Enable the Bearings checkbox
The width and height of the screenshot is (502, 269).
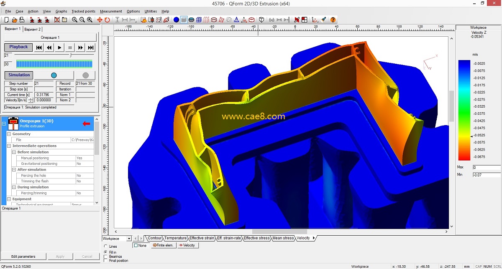click(x=105, y=256)
